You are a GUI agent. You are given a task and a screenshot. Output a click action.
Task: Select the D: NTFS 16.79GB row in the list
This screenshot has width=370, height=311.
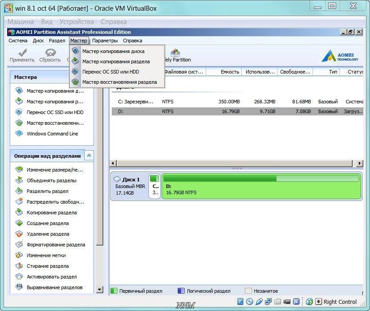237,111
